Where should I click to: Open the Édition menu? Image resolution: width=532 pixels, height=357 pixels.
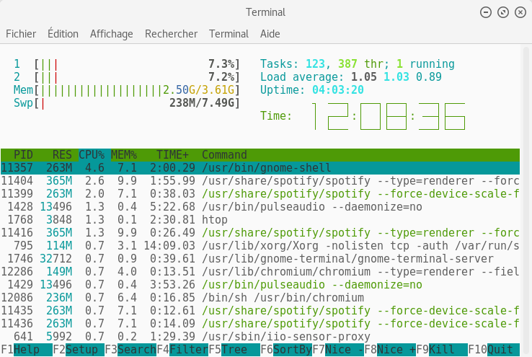click(x=63, y=34)
